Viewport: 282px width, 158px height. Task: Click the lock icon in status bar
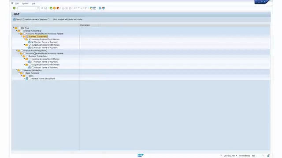(268, 156)
